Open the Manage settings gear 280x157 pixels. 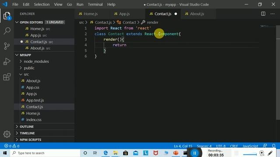pos(7,134)
